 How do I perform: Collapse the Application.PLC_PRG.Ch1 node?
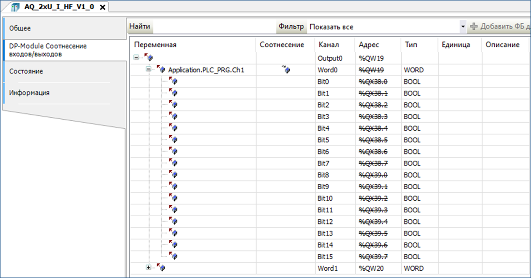click(149, 70)
